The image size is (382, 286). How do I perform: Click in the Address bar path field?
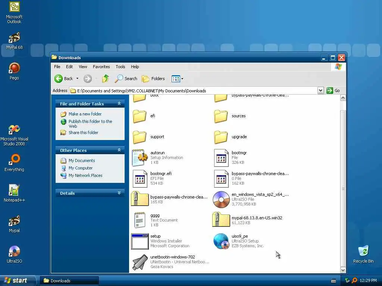(194, 91)
